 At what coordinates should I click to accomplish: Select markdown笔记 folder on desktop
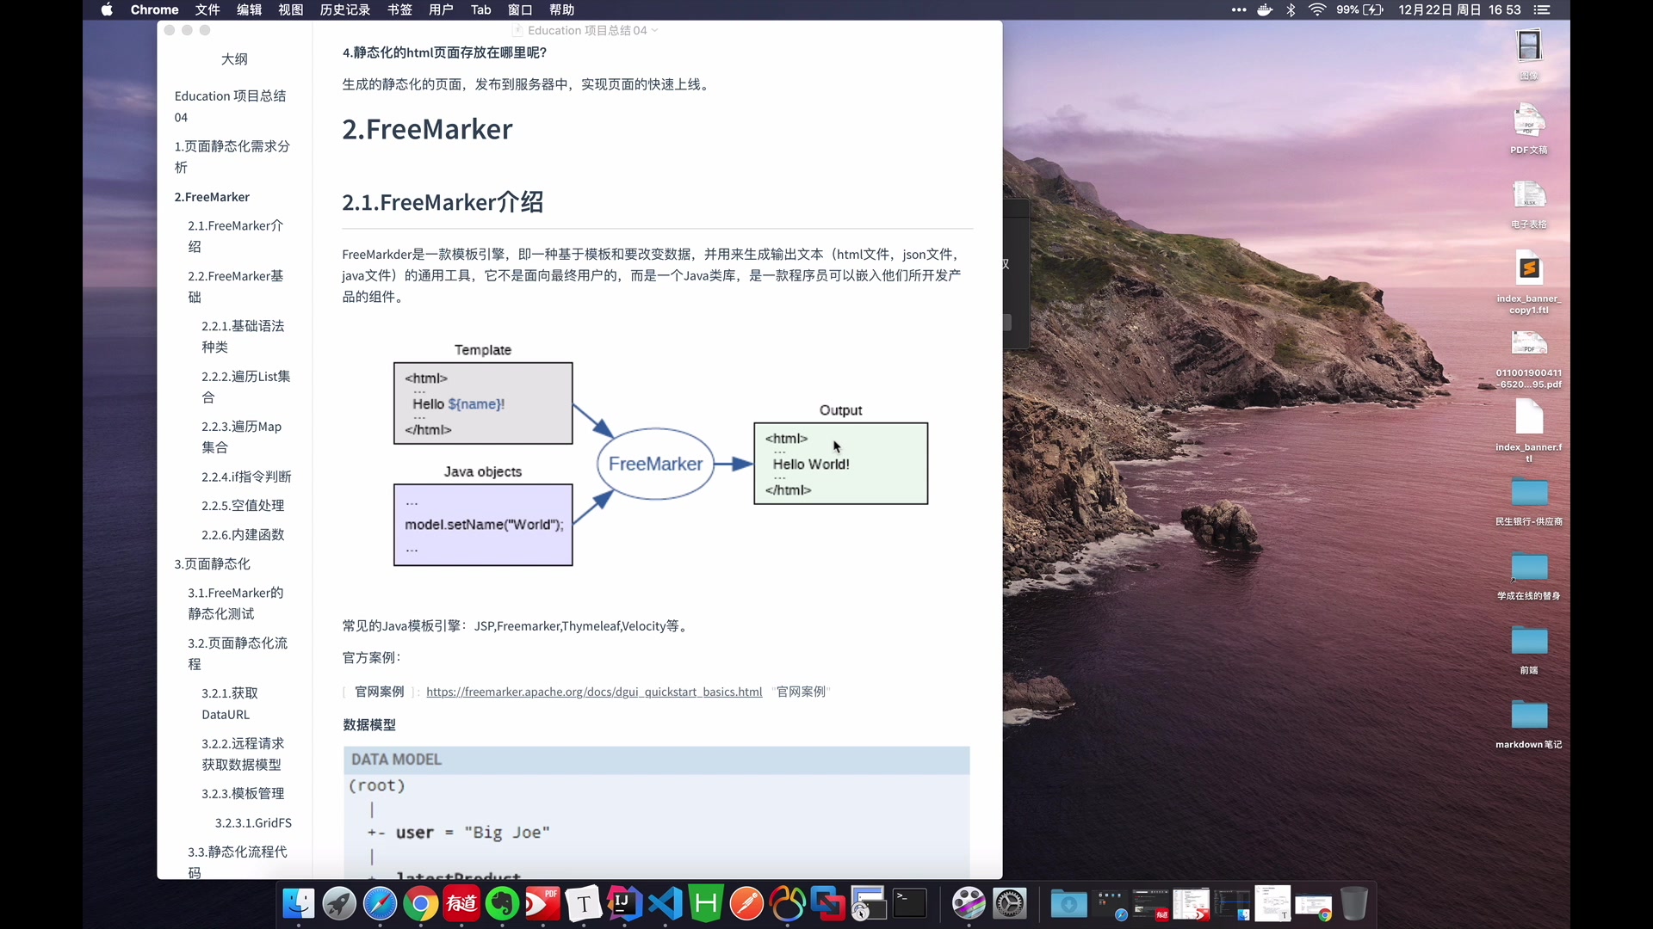[1529, 723]
